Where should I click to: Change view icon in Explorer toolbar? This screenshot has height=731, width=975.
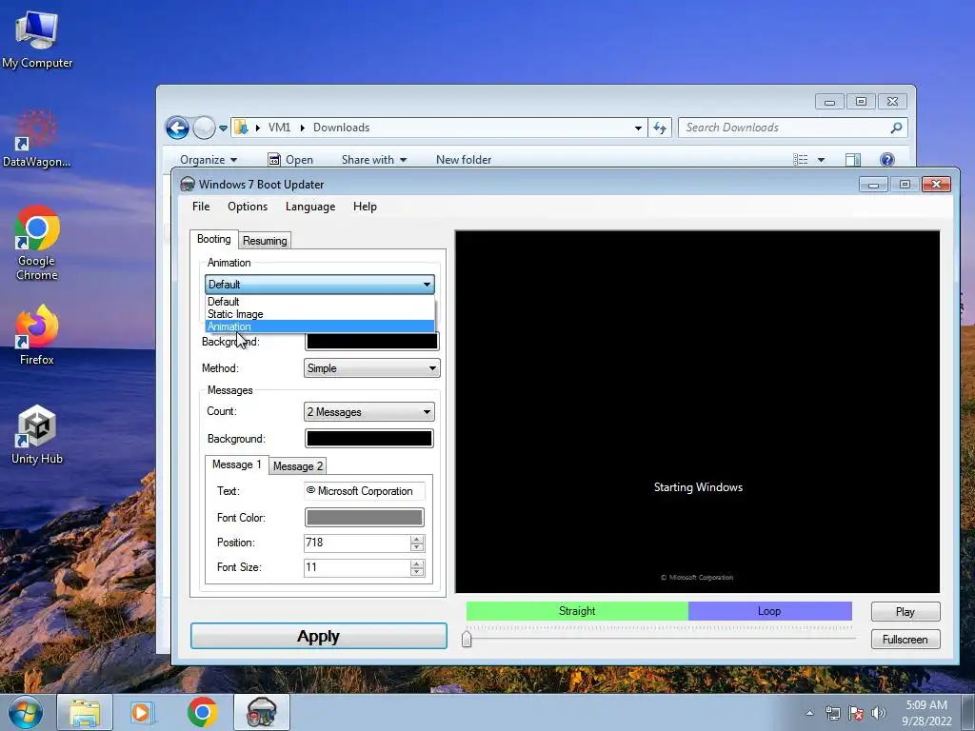(800, 160)
